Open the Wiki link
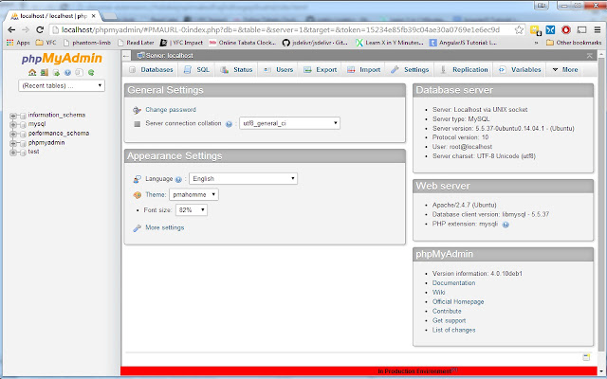The height and width of the screenshot is (379, 607). (x=438, y=293)
